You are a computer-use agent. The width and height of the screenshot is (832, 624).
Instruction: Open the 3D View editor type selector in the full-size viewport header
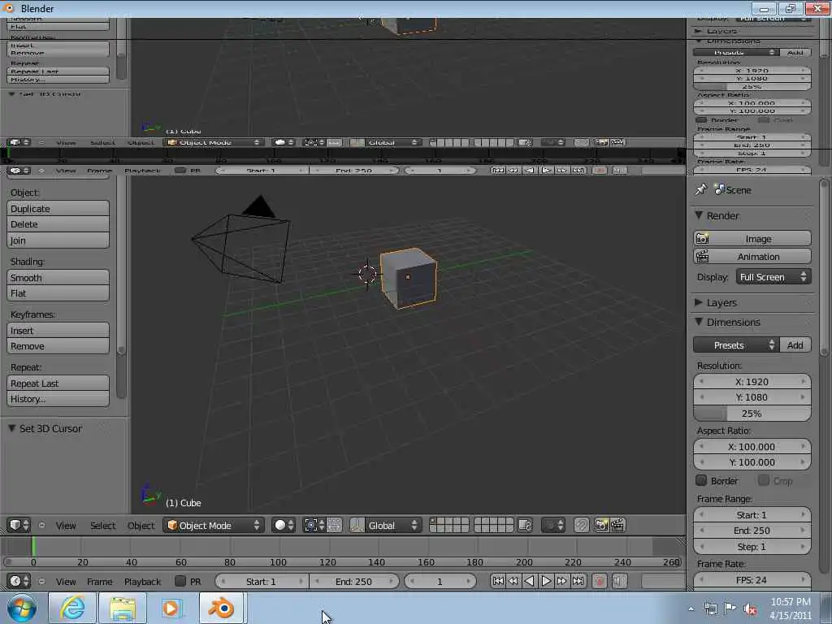tap(19, 526)
